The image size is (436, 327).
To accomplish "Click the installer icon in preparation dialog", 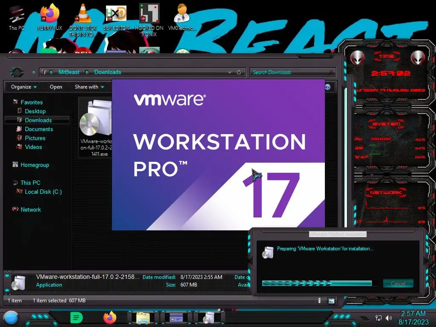I will click(268, 252).
